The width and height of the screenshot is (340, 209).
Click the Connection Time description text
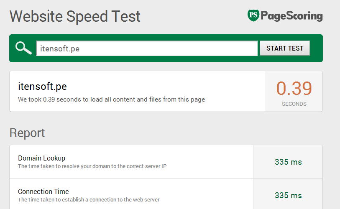(x=89, y=200)
